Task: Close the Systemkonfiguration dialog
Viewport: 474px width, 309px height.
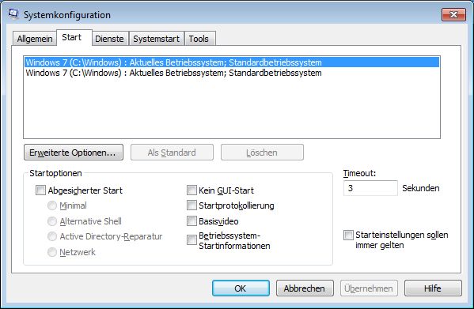Action: (x=453, y=14)
